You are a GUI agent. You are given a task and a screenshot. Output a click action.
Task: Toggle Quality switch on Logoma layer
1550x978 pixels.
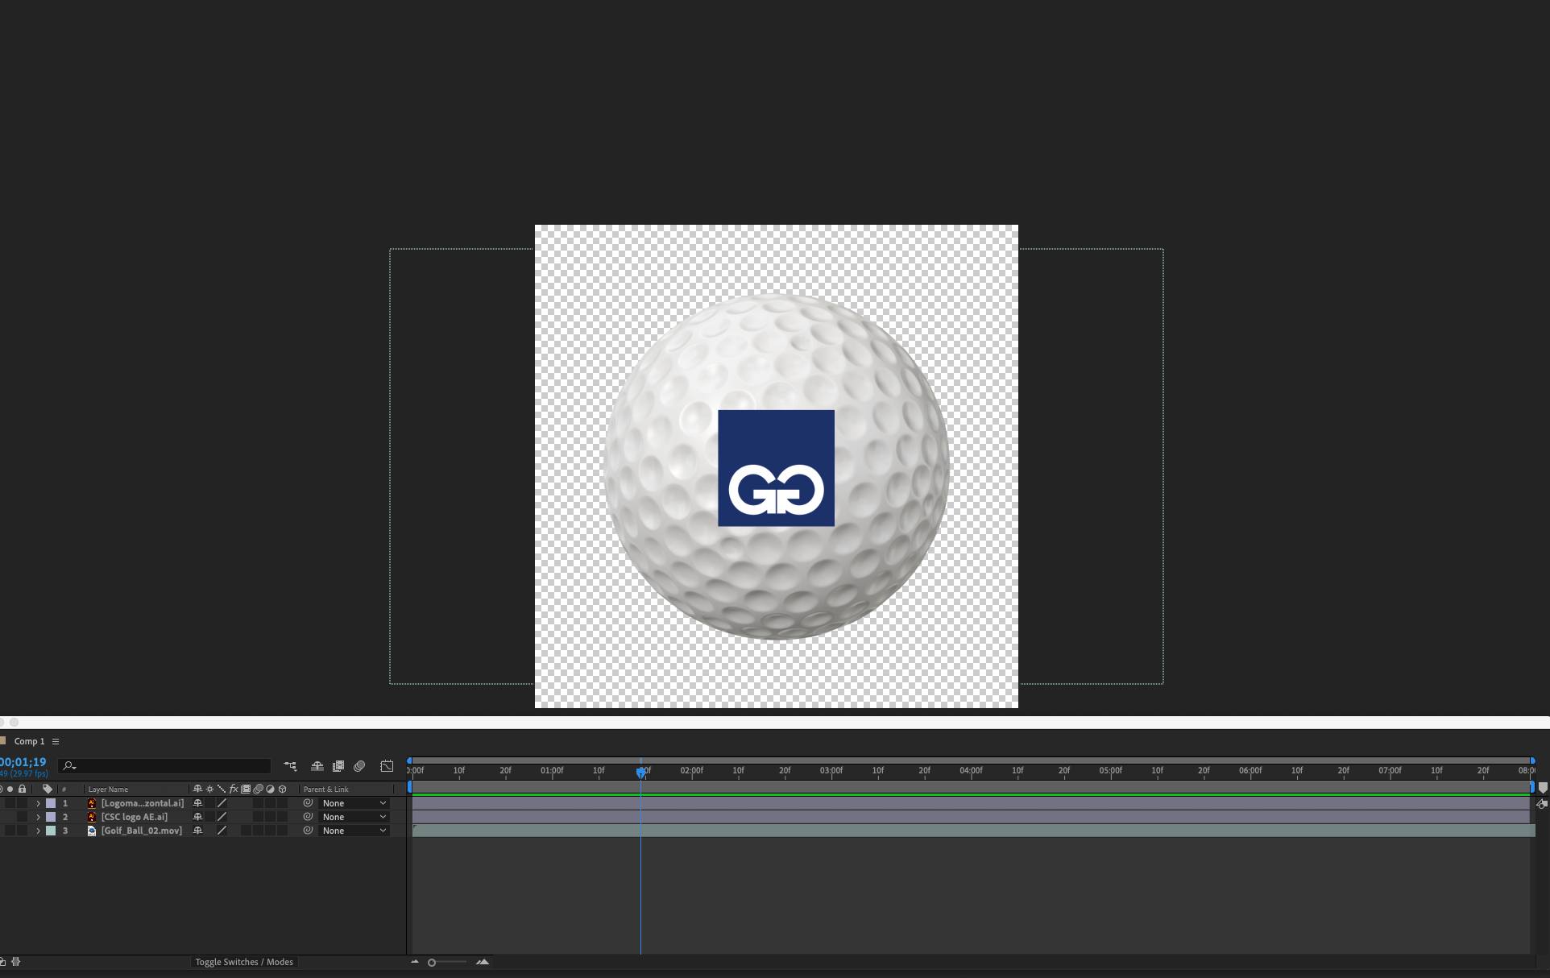pos(222,803)
